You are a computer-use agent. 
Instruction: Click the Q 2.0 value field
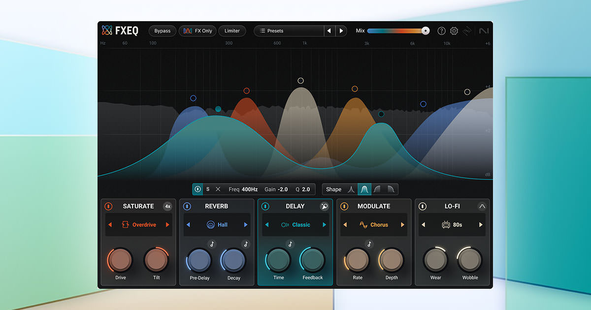point(302,189)
